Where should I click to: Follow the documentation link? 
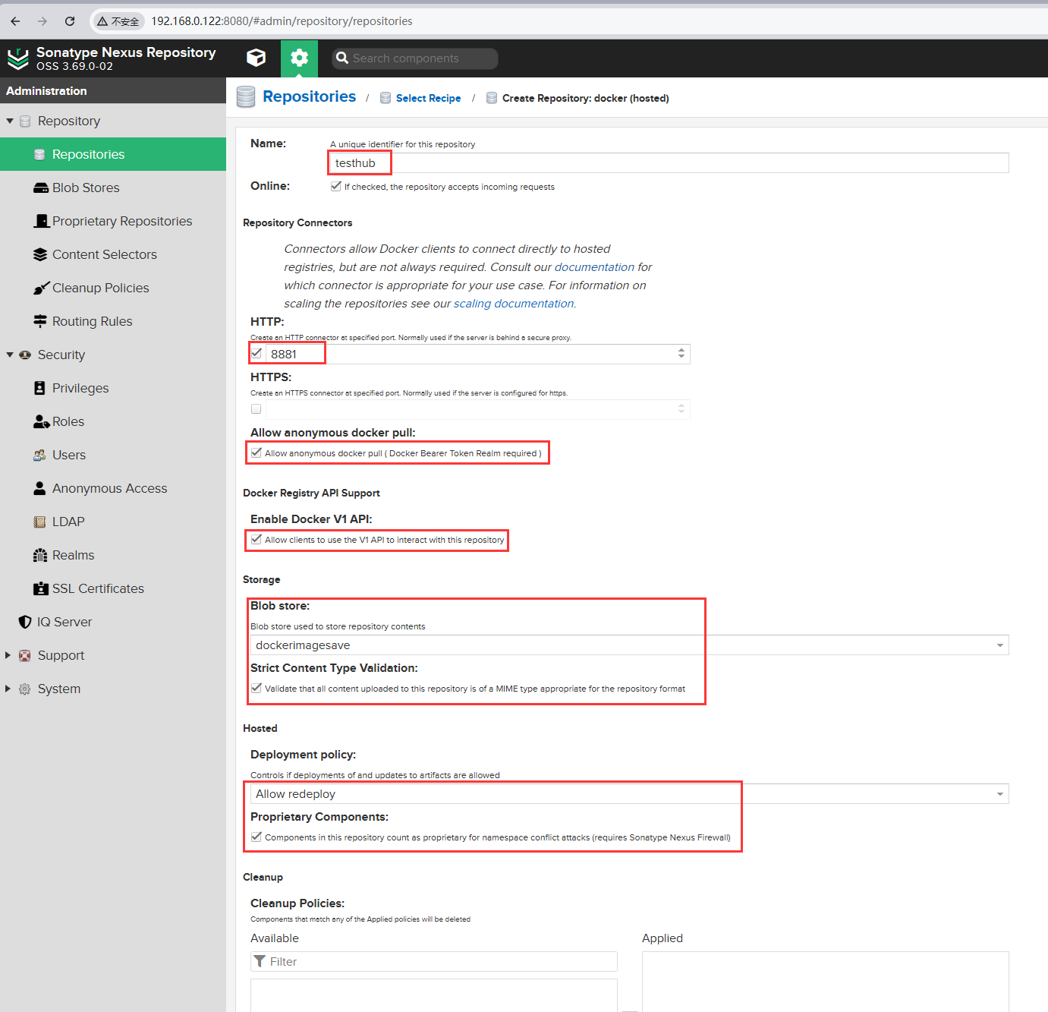coord(594,267)
